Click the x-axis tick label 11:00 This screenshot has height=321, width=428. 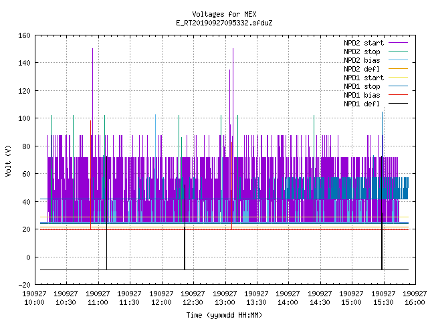tap(98, 302)
